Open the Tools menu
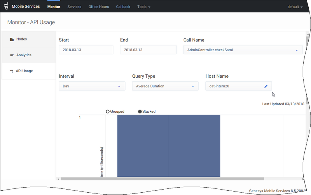This screenshot has width=311, height=195. coord(143,7)
